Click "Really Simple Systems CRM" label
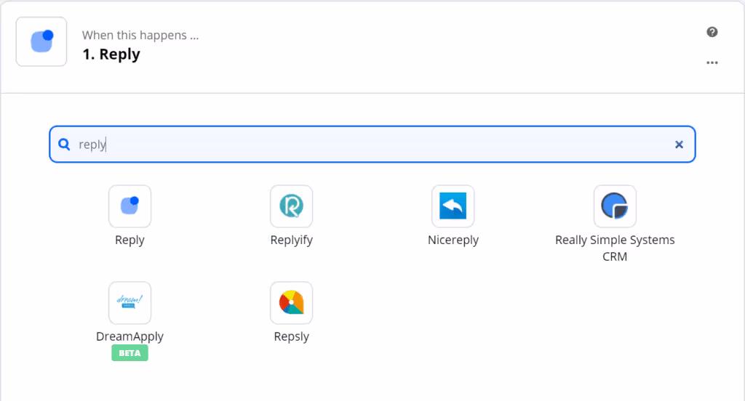The height and width of the screenshot is (401, 745). pyautogui.click(x=615, y=248)
